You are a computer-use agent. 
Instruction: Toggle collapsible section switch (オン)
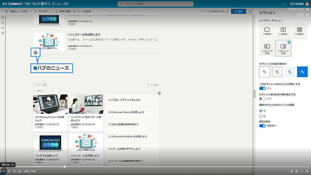262,88
